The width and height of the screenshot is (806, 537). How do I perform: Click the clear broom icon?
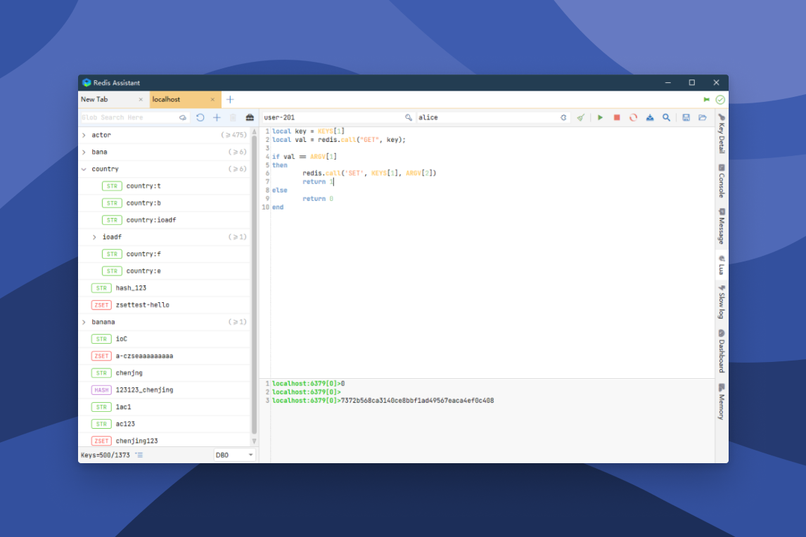(580, 117)
